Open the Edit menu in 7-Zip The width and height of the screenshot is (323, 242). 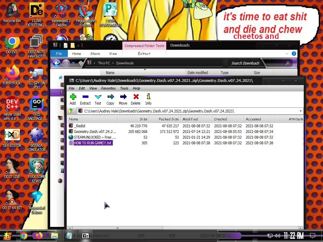(82, 88)
